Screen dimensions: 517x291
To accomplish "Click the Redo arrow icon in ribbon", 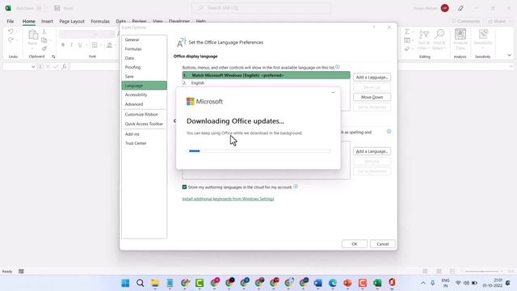I will [x=11, y=40].
